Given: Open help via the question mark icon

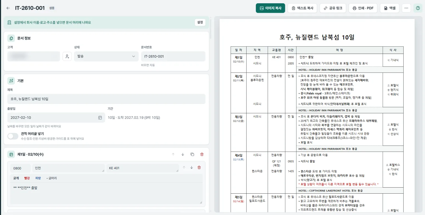Looking at the screenshot, I should point(418,8).
